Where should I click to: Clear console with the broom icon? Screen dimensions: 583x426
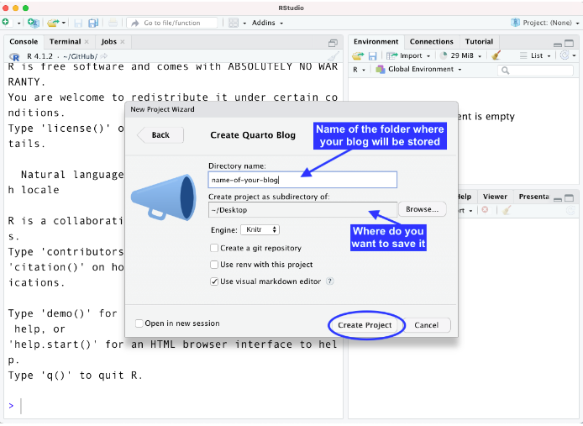pyautogui.click(x=334, y=55)
